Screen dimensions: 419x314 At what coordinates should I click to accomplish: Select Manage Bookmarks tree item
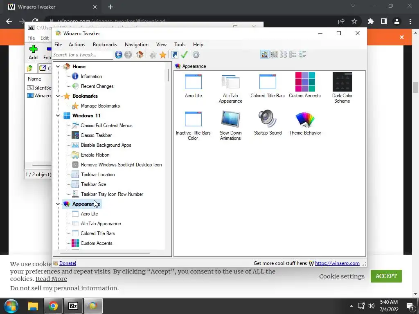(x=100, y=106)
